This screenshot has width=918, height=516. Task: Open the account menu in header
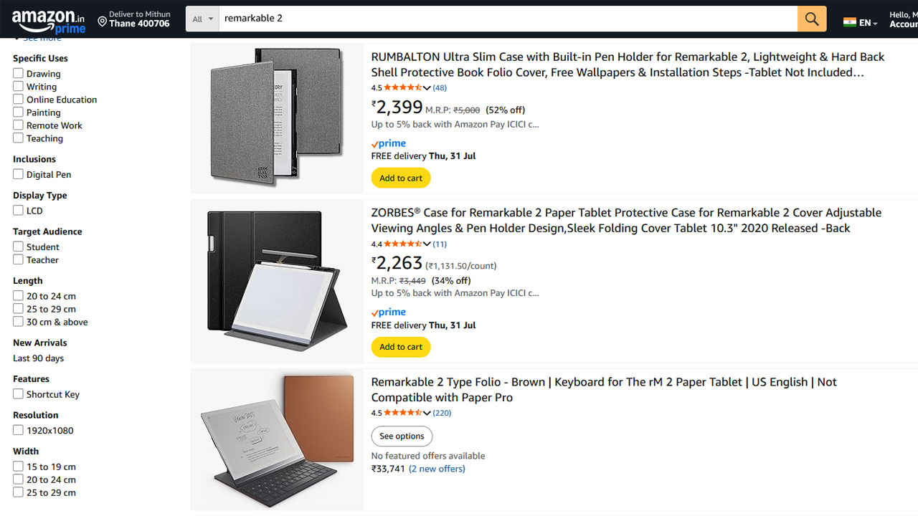902,19
